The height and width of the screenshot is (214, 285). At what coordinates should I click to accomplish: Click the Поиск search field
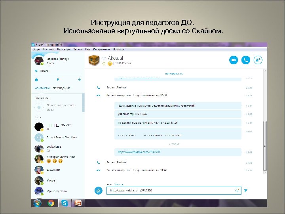click(x=58, y=71)
